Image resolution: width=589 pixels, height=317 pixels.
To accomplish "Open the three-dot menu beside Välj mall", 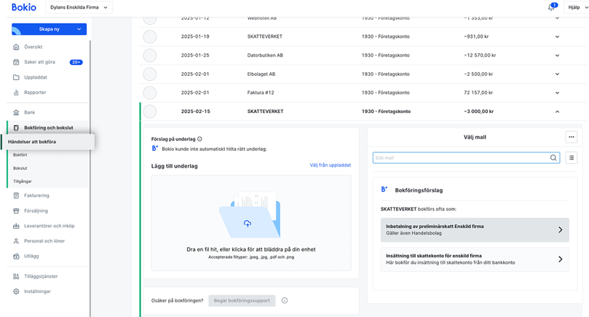I will (572, 137).
